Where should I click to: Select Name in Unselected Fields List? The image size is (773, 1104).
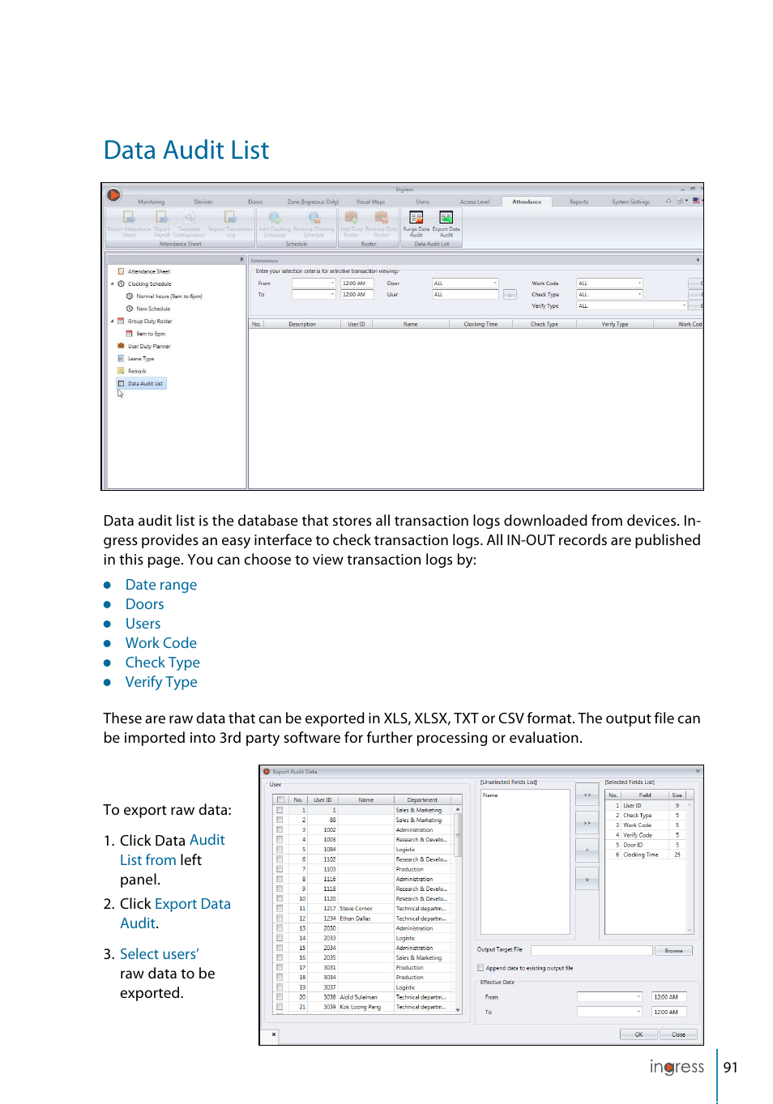(490, 795)
